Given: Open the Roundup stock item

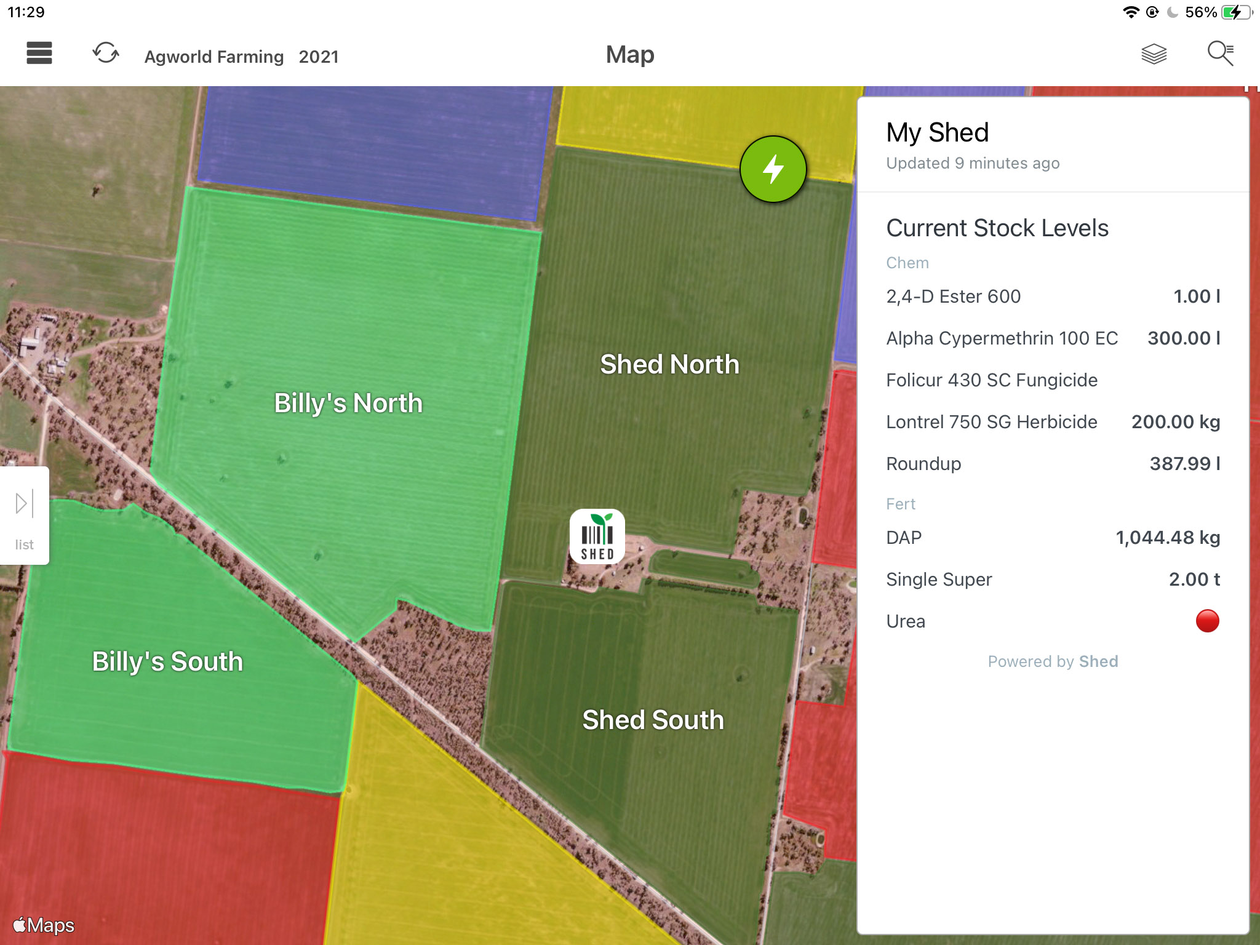Looking at the screenshot, I should [x=1053, y=464].
